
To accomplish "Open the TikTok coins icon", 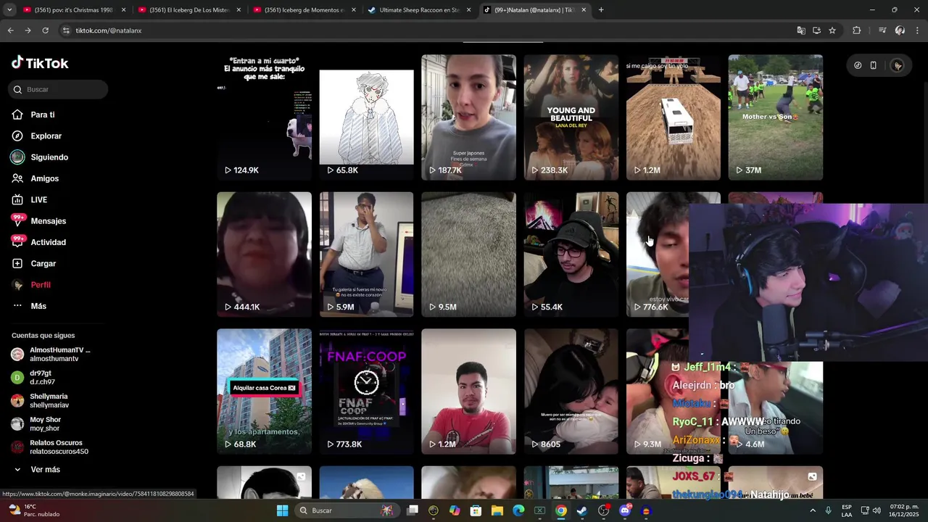I will [858, 65].
